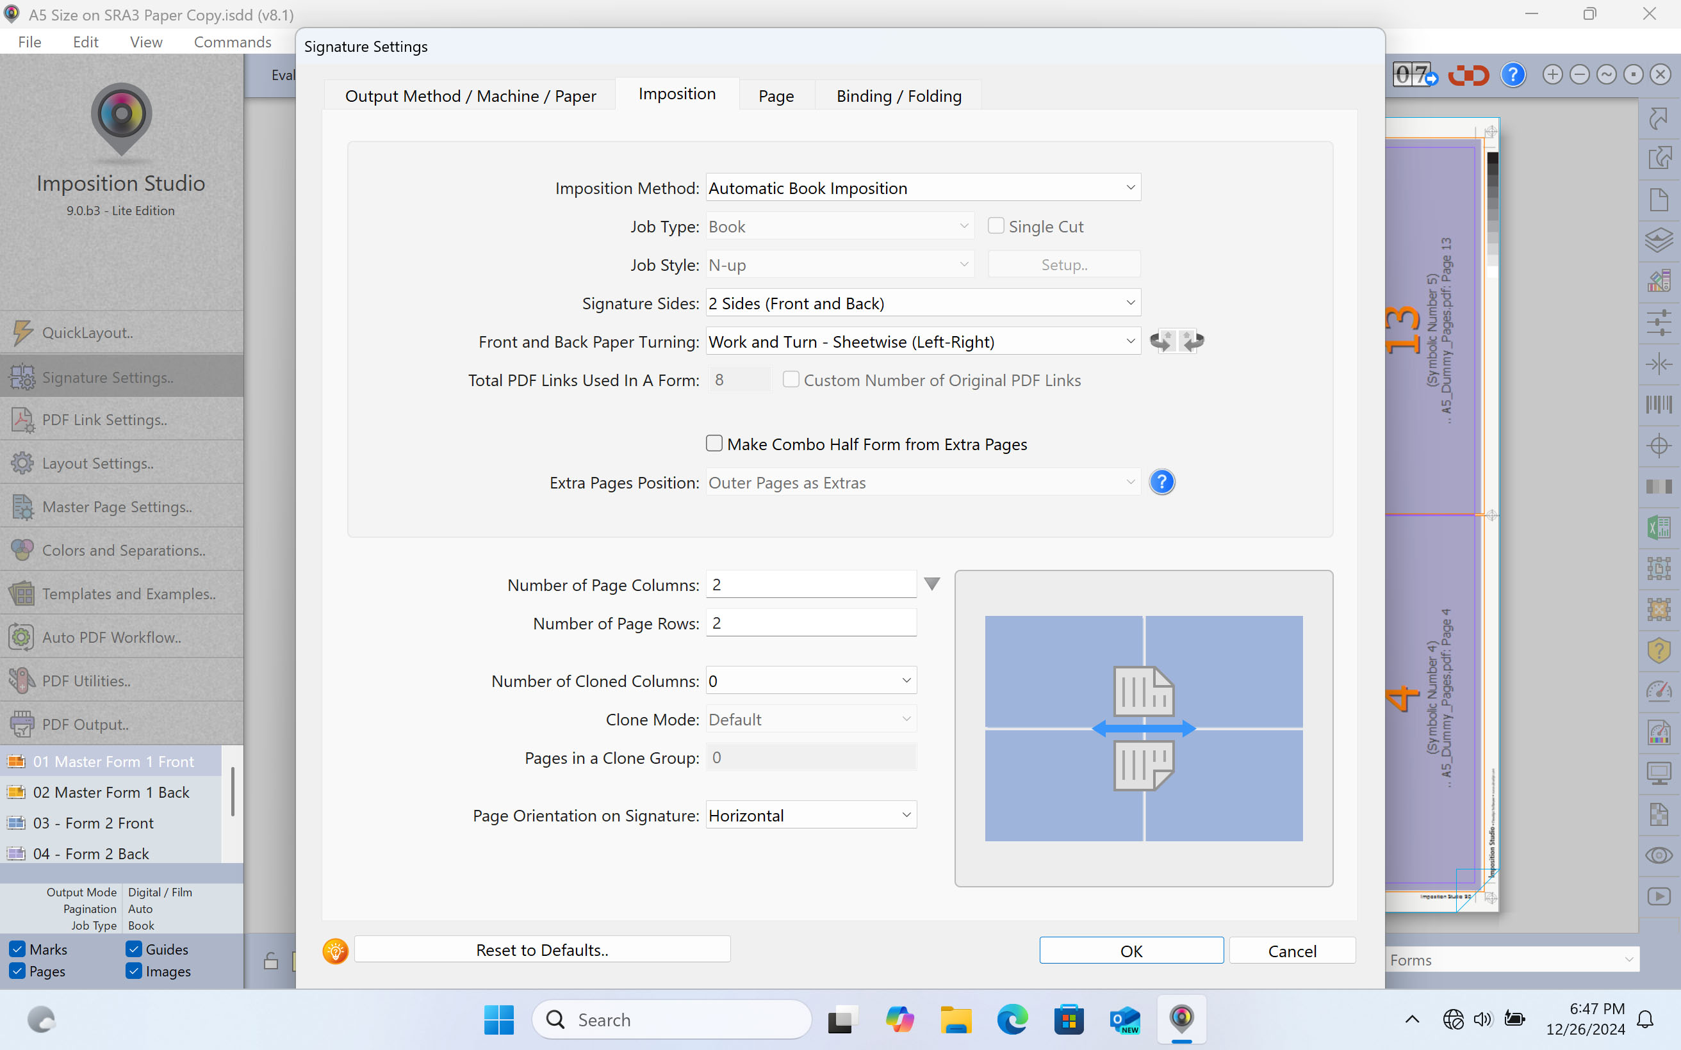
Task: Click the lightbulb tips icon
Action: tap(335, 951)
